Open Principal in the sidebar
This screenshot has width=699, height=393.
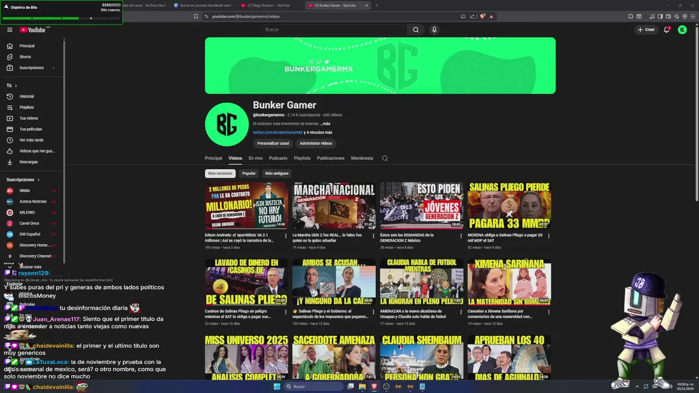(x=32, y=46)
